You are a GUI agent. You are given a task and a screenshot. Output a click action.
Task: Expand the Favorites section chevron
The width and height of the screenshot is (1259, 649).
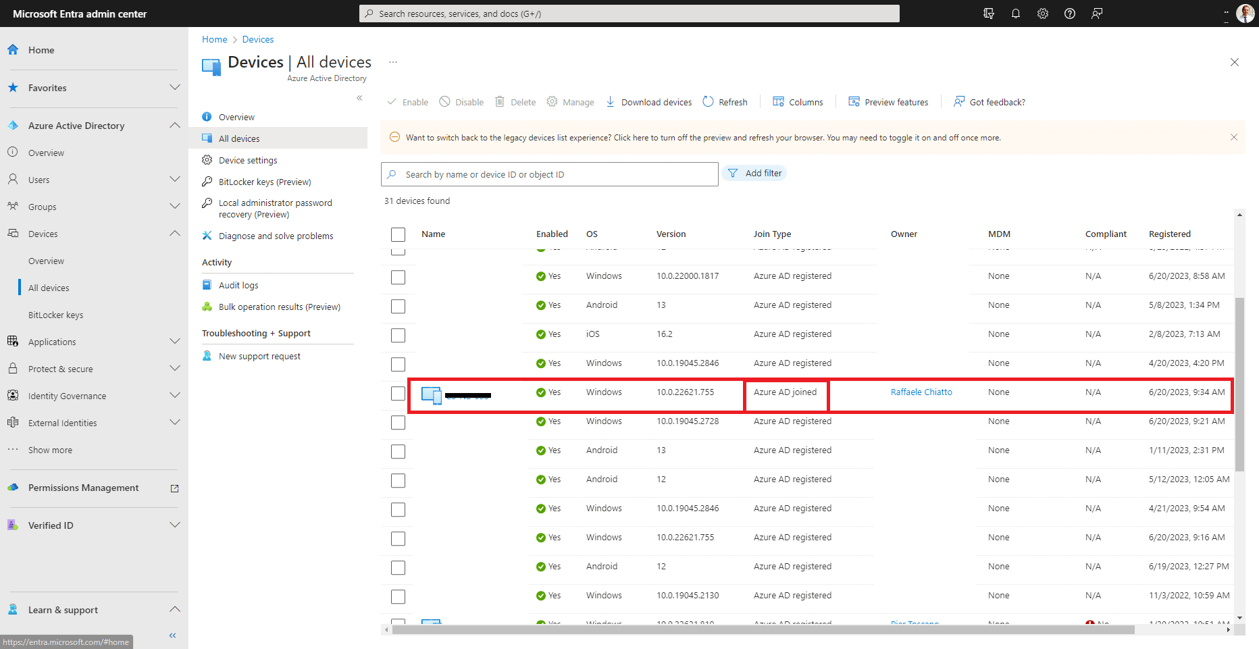174,87
